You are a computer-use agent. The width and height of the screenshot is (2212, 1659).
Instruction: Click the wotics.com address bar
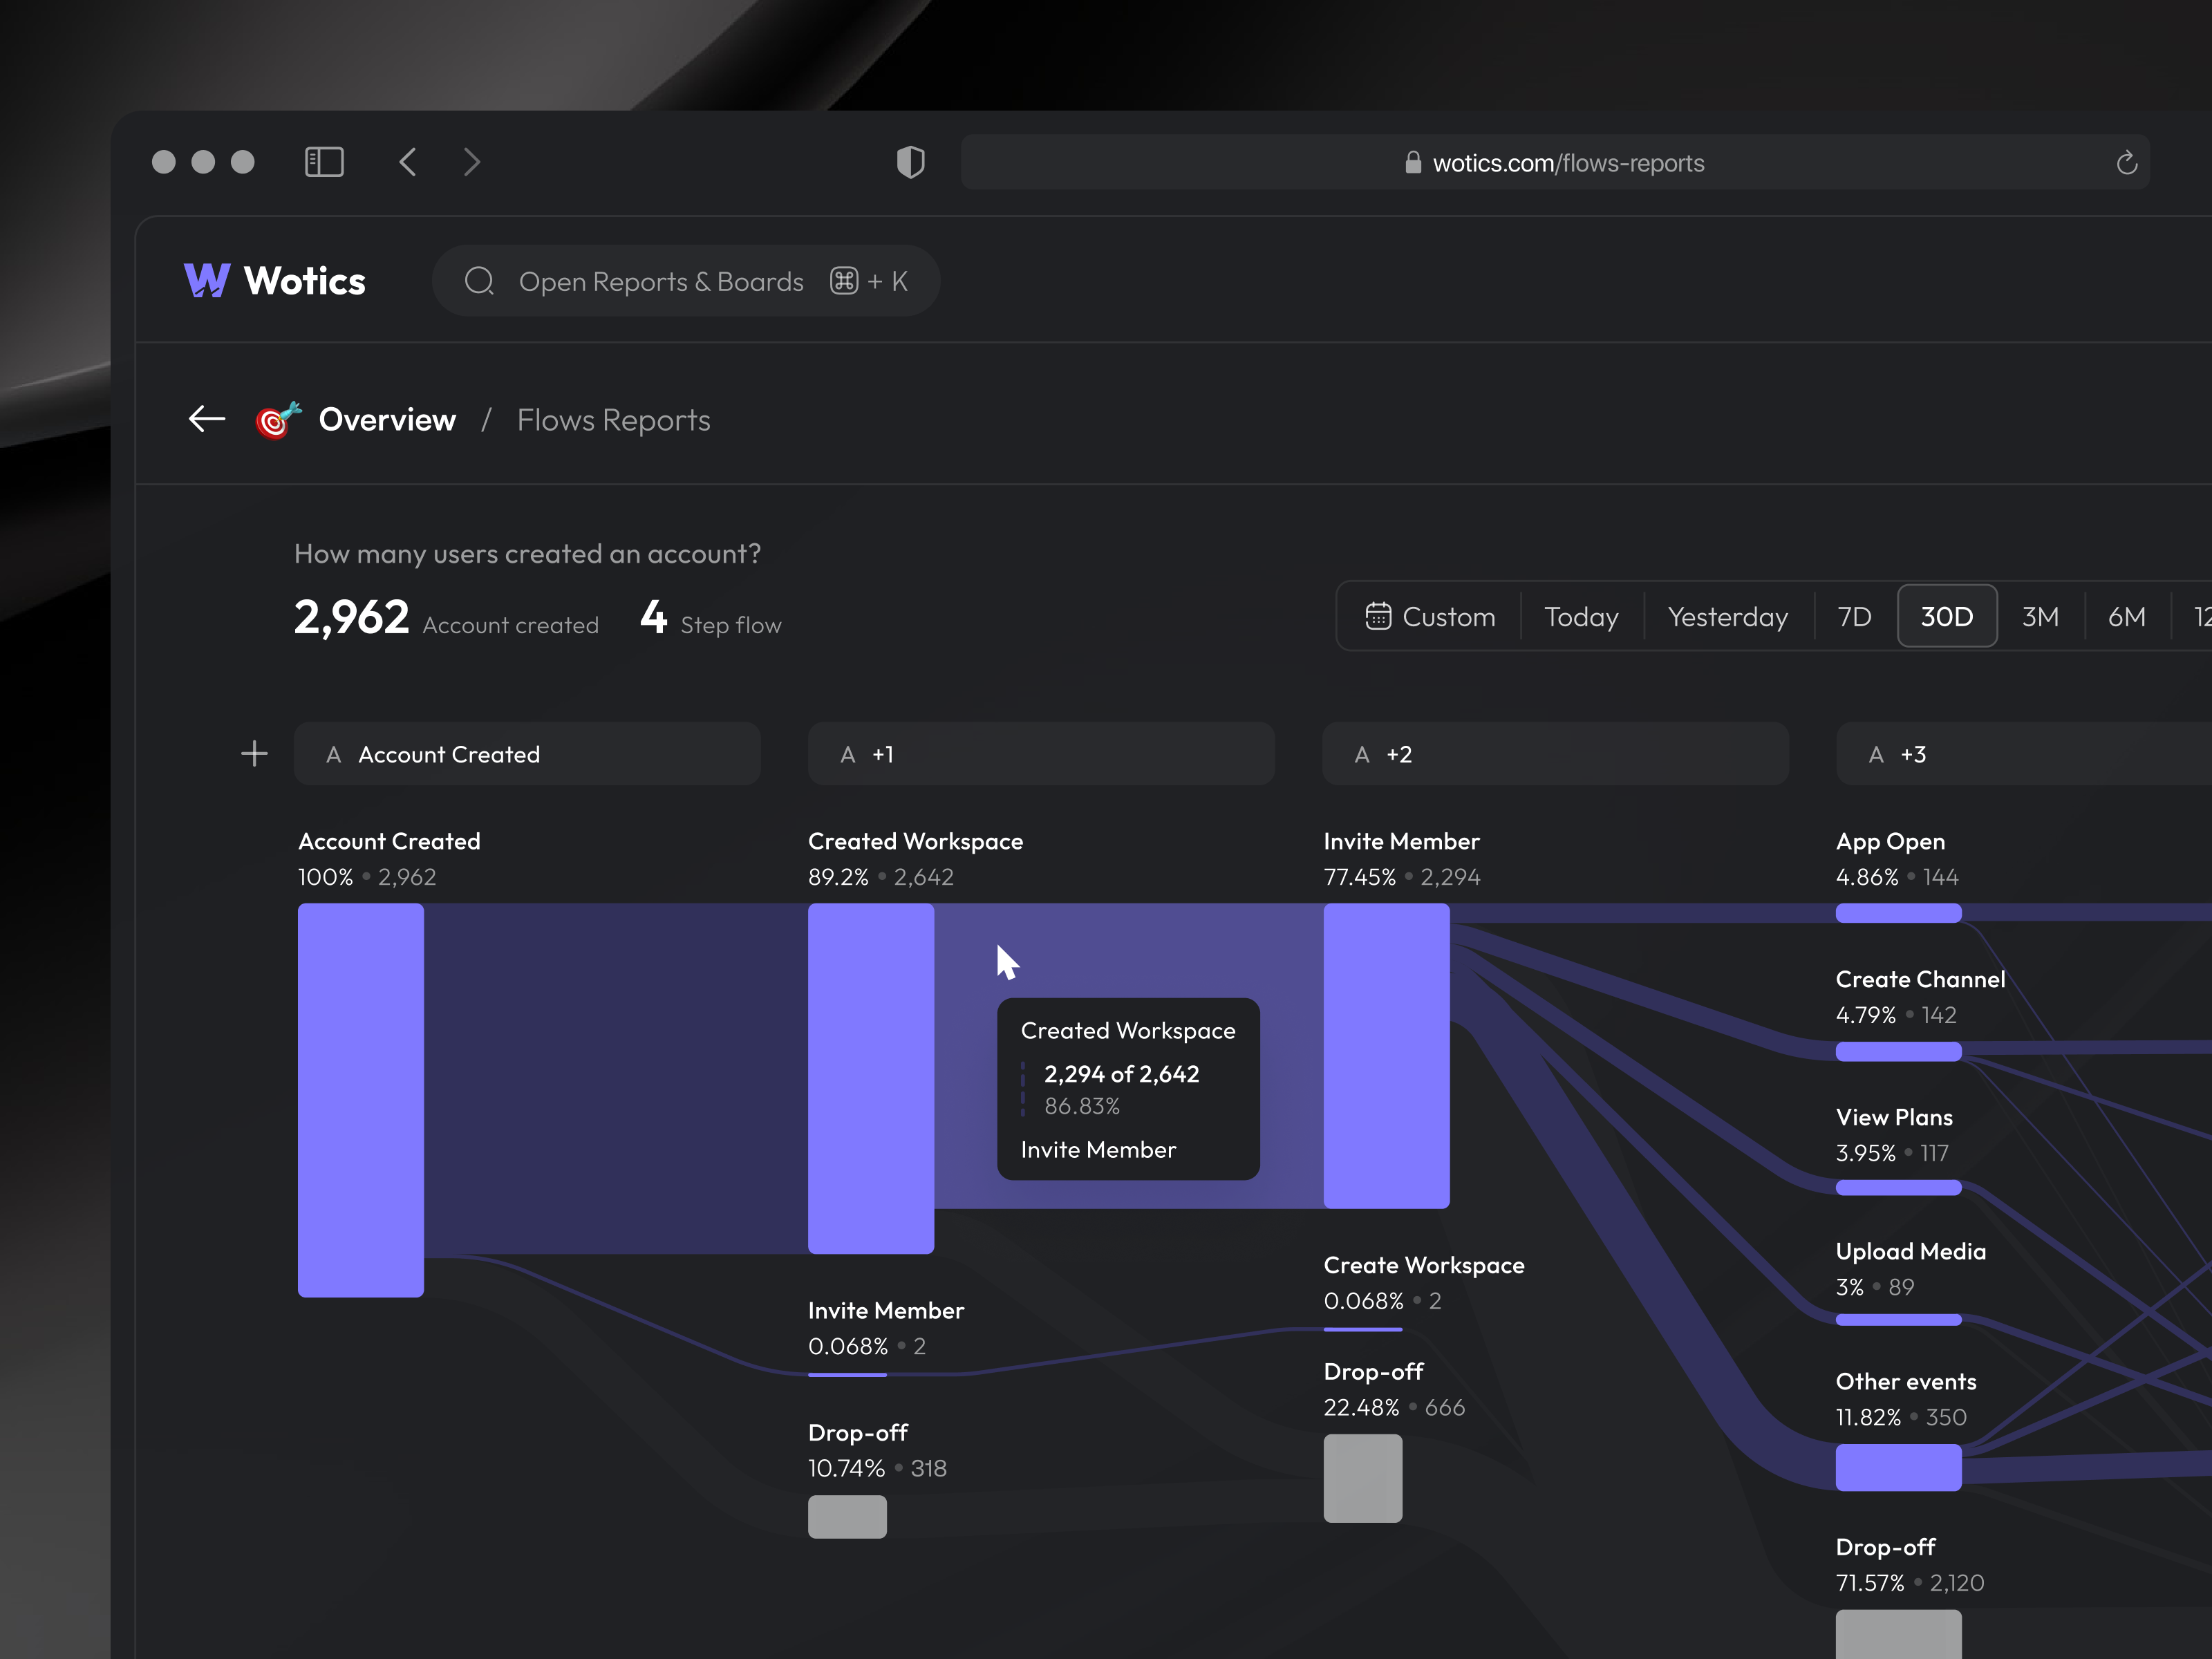(x=1555, y=162)
